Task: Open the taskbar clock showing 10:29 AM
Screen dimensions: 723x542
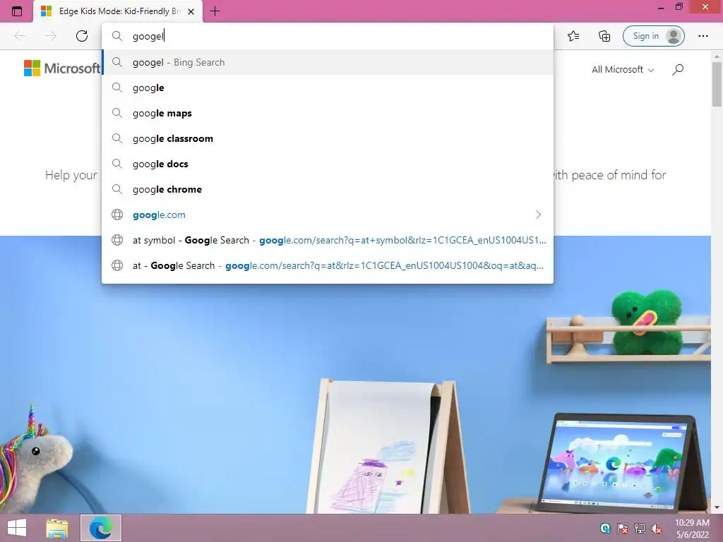Action: 692,528
